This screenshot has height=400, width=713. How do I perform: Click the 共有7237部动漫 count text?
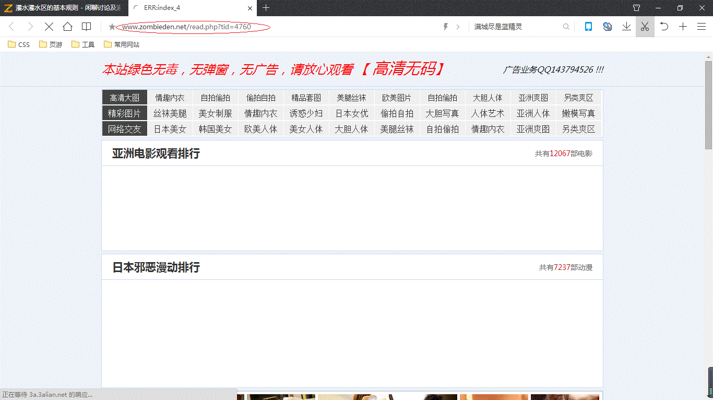(566, 267)
